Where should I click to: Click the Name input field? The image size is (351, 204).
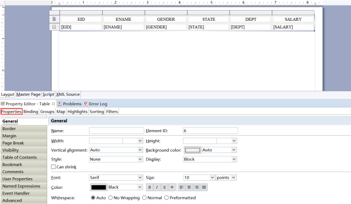[x=116, y=131]
